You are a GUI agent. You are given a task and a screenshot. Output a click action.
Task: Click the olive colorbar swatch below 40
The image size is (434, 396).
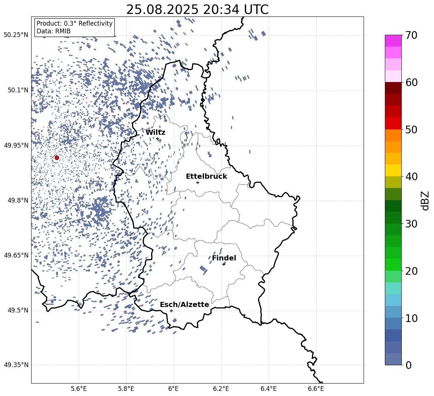pyautogui.click(x=393, y=182)
